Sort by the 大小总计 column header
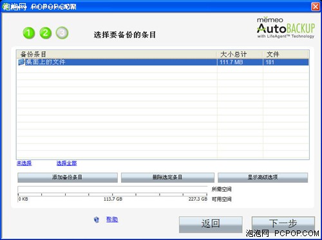This screenshot has height=240, width=322. 240,54
